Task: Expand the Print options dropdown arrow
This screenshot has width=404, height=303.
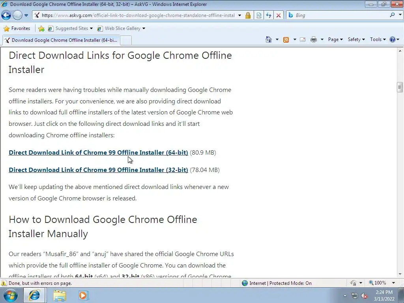Action: click(322, 40)
